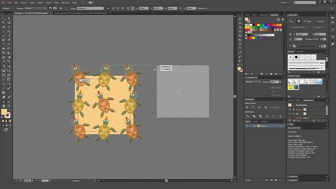Apply the blue graphic style thumbnail

click(x=319, y=81)
